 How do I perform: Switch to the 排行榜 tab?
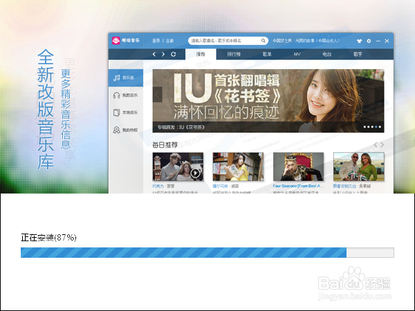(234, 54)
